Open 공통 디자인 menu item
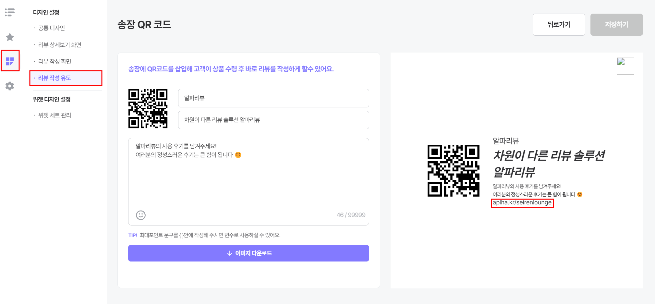This screenshot has height=304, width=655. [52, 28]
